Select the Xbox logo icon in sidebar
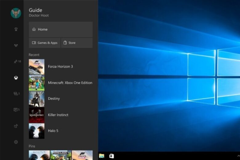The width and height of the screenshot is (240, 160). point(16,78)
